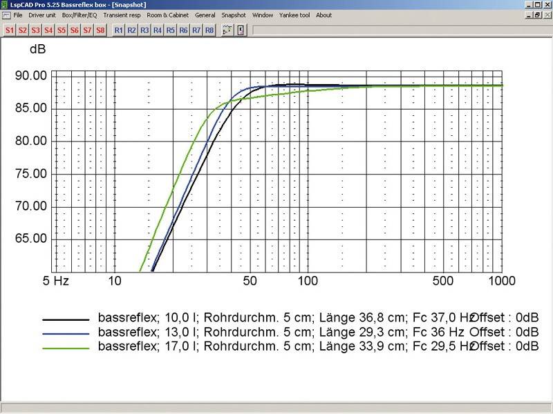The width and height of the screenshot is (553, 414).
Task: Recall snapshot with the R8 button
Action: click(x=209, y=30)
